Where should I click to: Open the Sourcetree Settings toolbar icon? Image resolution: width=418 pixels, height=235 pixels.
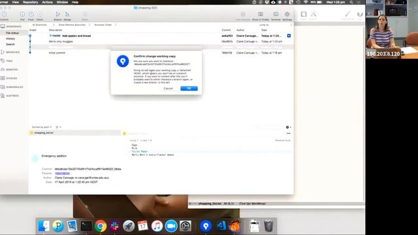click(x=287, y=16)
